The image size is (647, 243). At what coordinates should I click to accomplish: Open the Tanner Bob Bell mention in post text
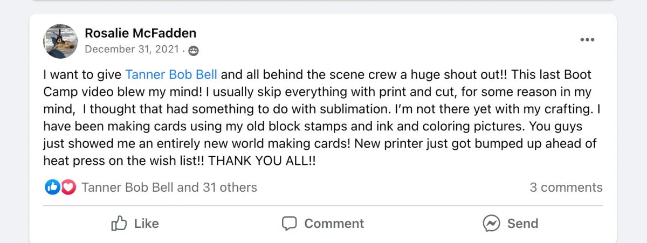point(171,75)
